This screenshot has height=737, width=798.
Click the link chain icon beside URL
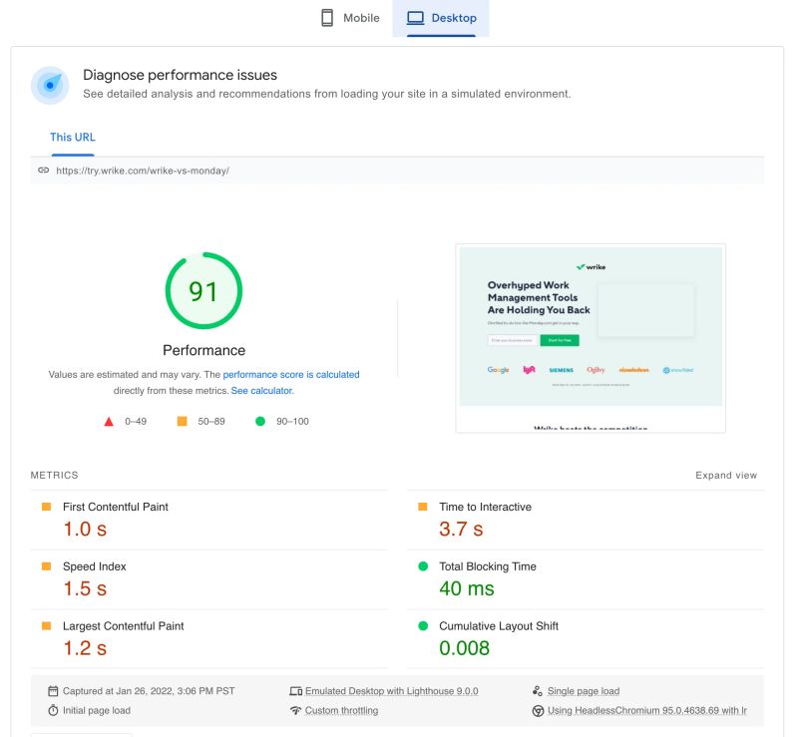tap(43, 170)
